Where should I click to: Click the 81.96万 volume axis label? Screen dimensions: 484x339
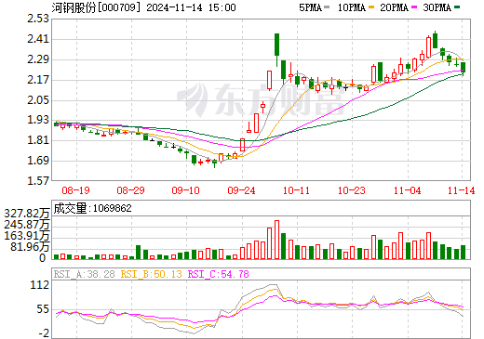[x=30, y=247]
